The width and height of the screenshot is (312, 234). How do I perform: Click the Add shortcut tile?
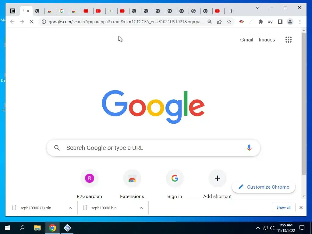pyautogui.click(x=217, y=184)
